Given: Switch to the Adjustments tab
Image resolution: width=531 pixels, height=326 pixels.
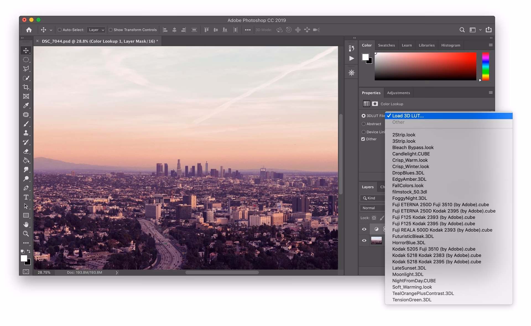Looking at the screenshot, I should click(398, 93).
